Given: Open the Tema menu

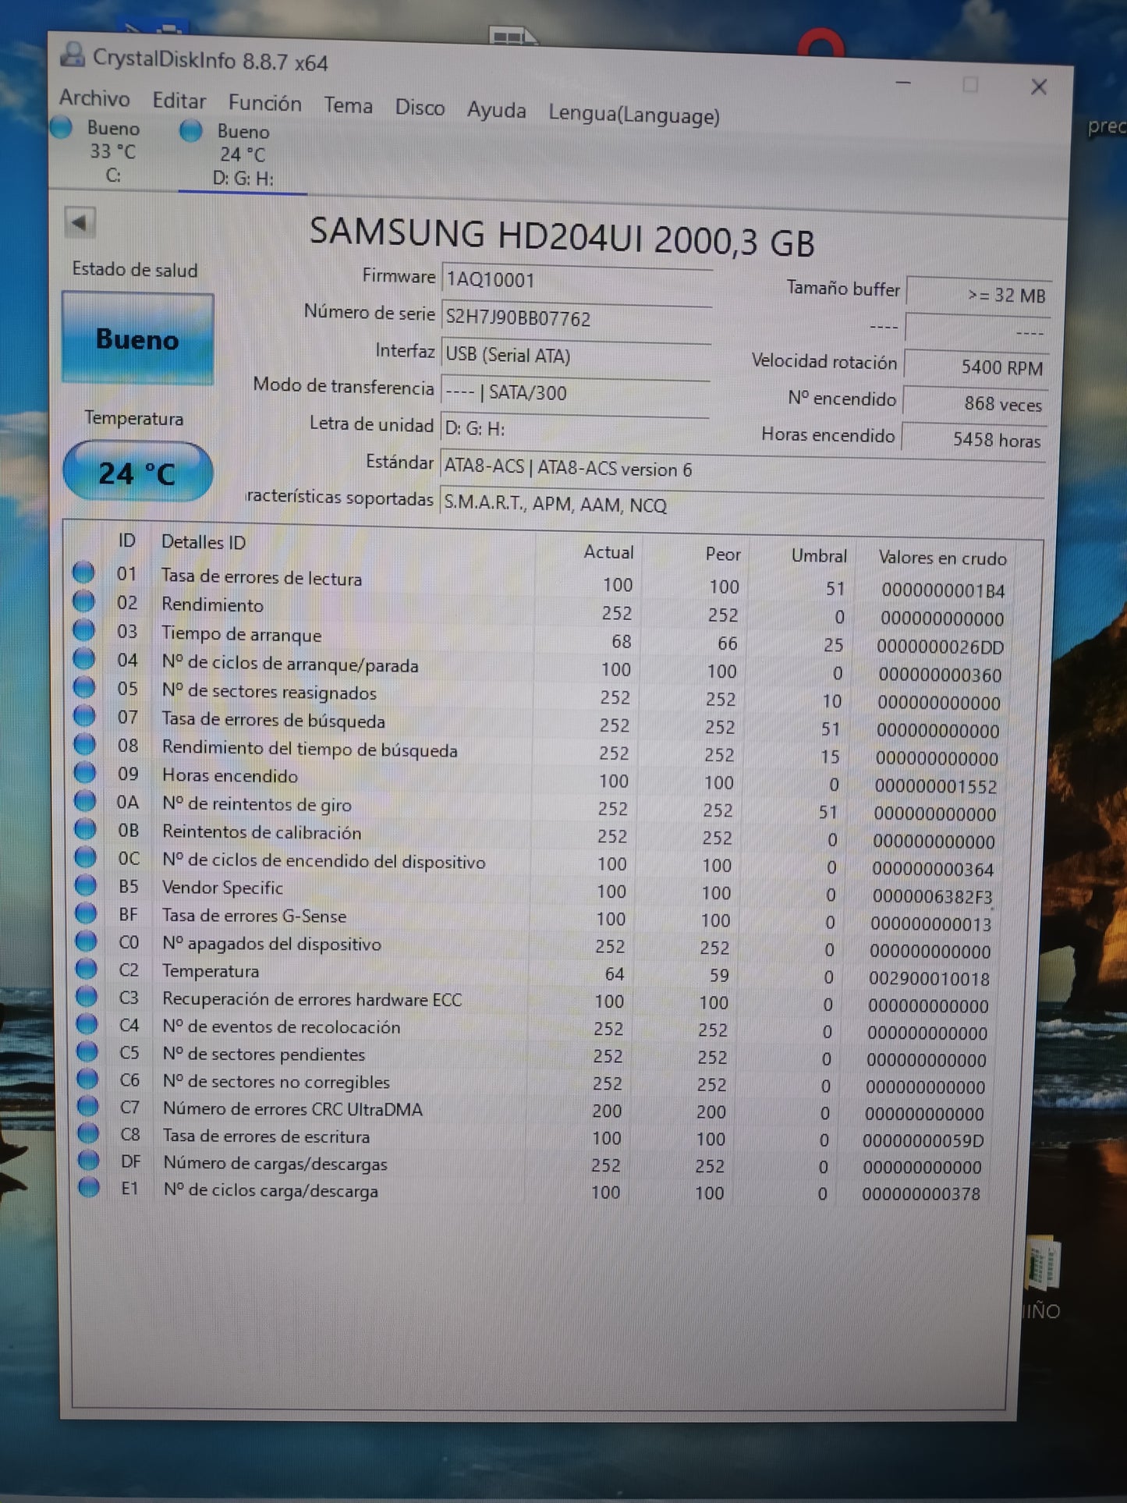Looking at the screenshot, I should [x=348, y=105].
